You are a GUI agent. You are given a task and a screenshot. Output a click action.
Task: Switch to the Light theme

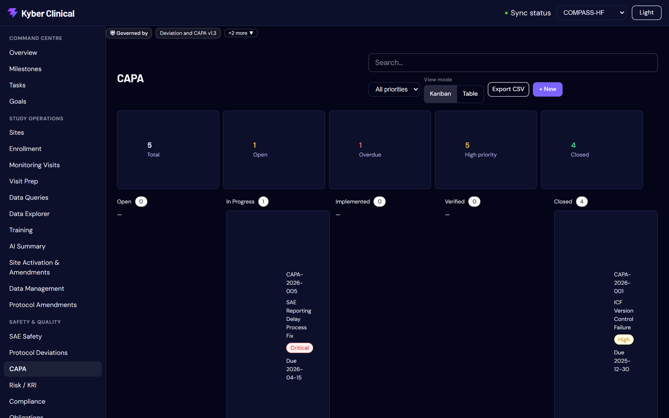point(646,13)
